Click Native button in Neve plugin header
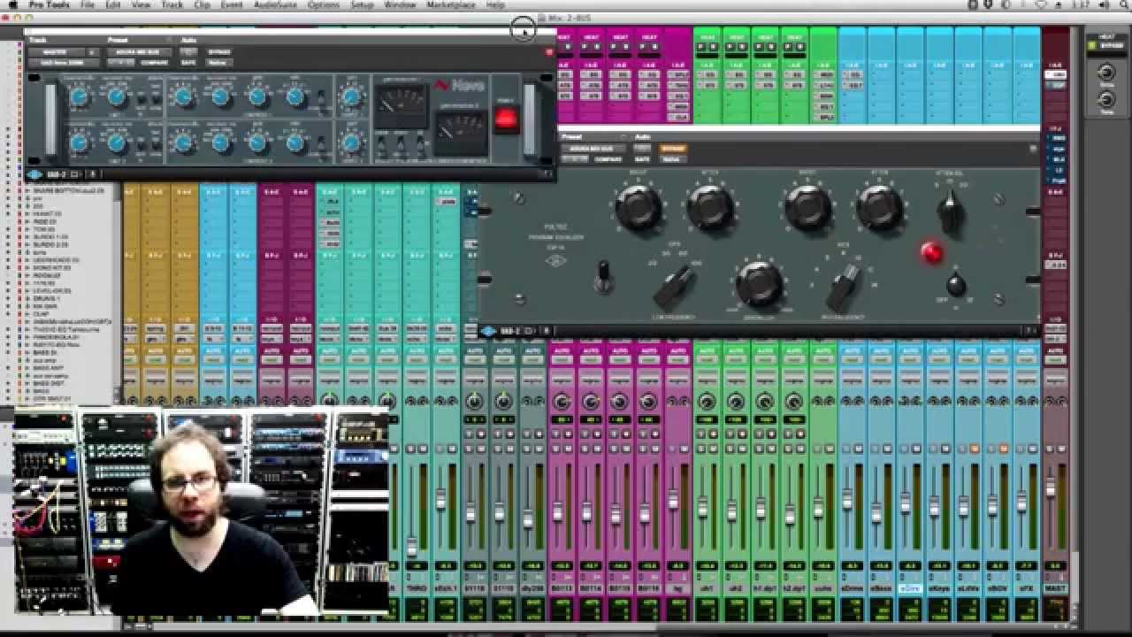This screenshot has width=1132, height=637. click(218, 63)
